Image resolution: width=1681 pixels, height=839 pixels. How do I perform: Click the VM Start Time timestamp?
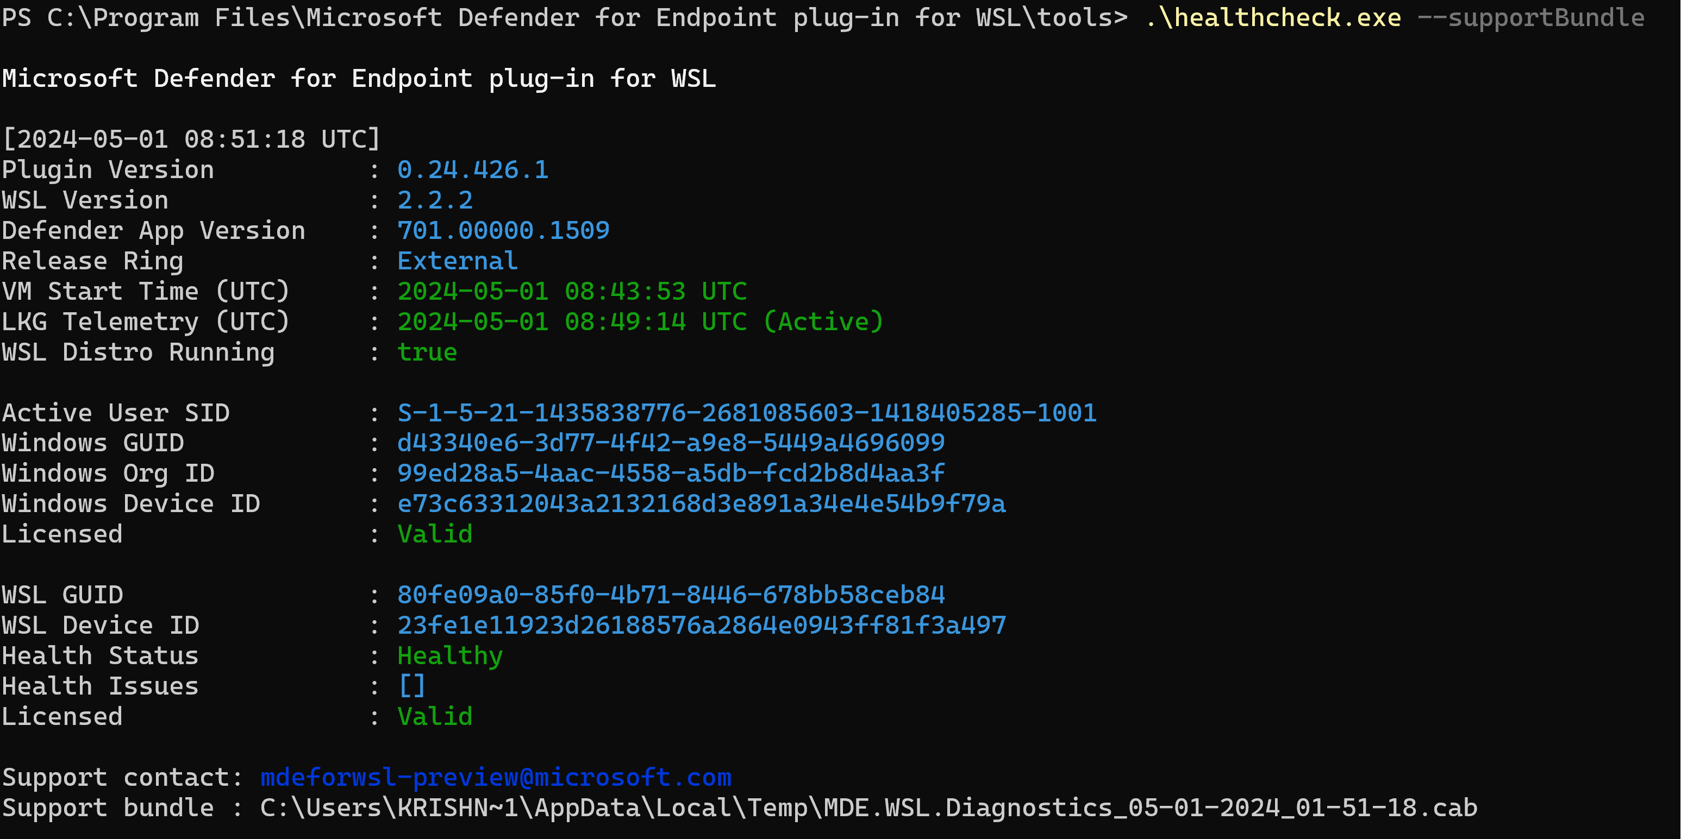click(x=572, y=292)
